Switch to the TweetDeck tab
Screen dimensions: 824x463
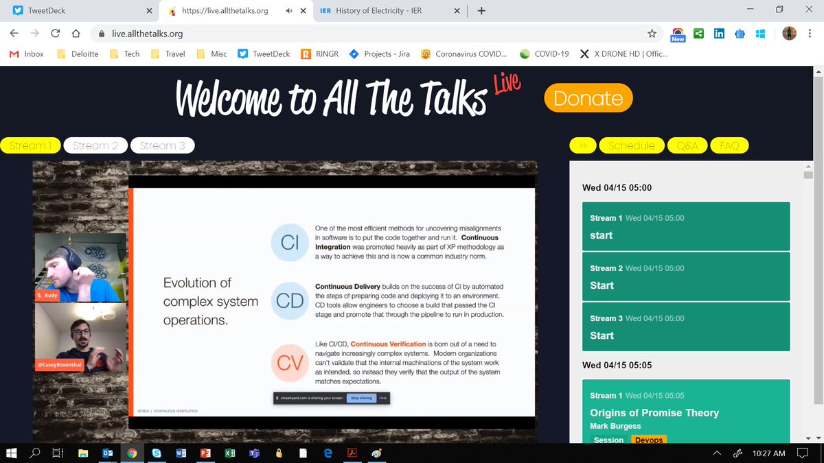coord(76,11)
